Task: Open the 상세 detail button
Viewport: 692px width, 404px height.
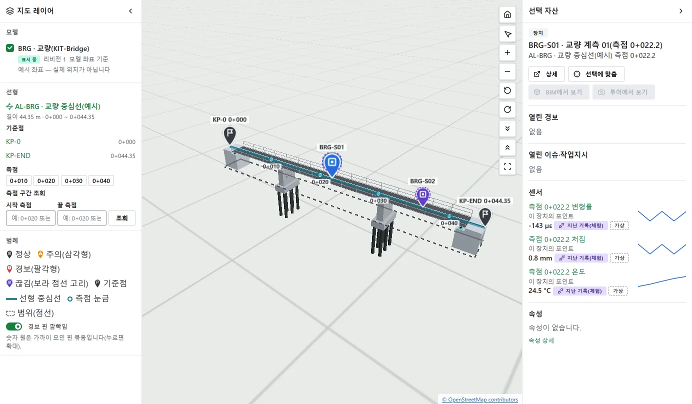Action: coord(546,74)
